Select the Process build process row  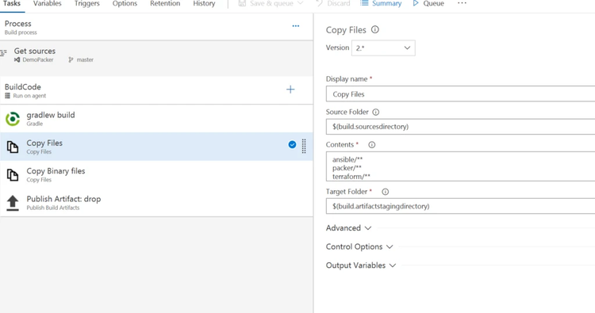click(x=156, y=27)
